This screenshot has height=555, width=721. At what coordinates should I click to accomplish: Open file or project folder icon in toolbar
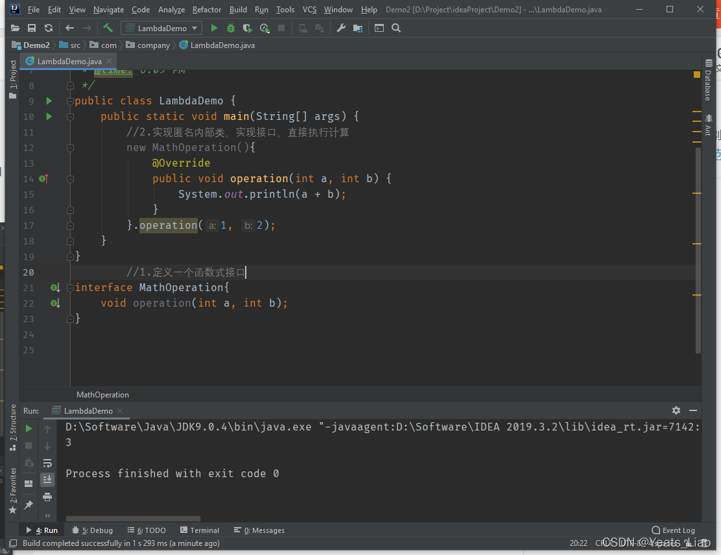click(x=15, y=28)
